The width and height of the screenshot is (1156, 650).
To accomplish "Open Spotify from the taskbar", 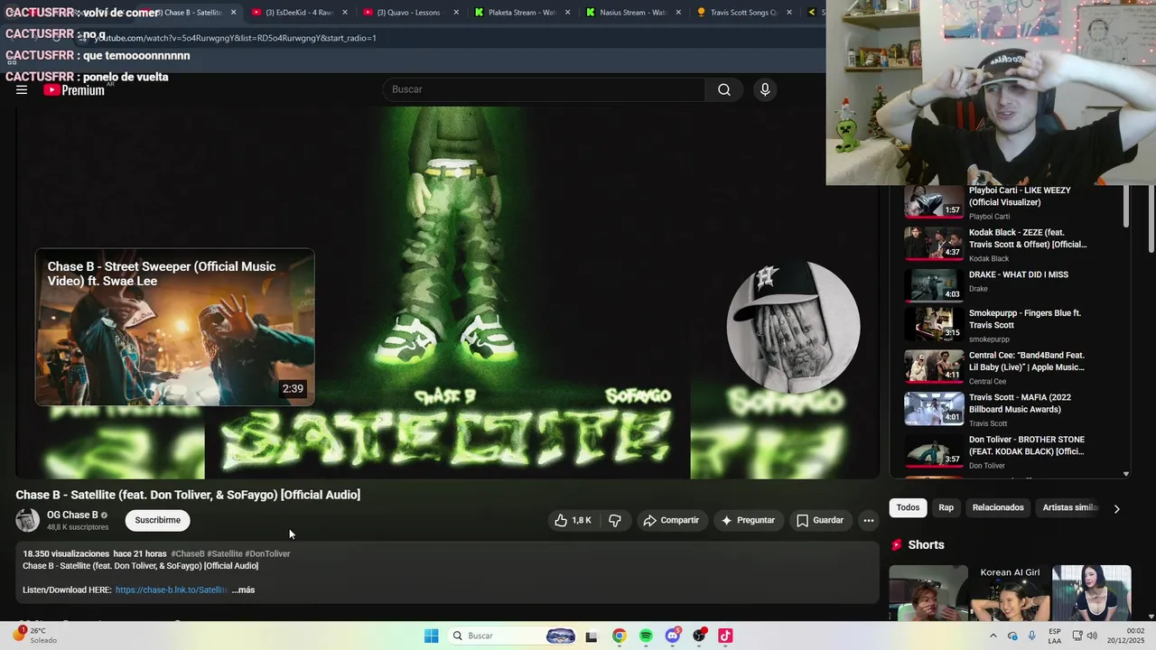I will (x=646, y=636).
